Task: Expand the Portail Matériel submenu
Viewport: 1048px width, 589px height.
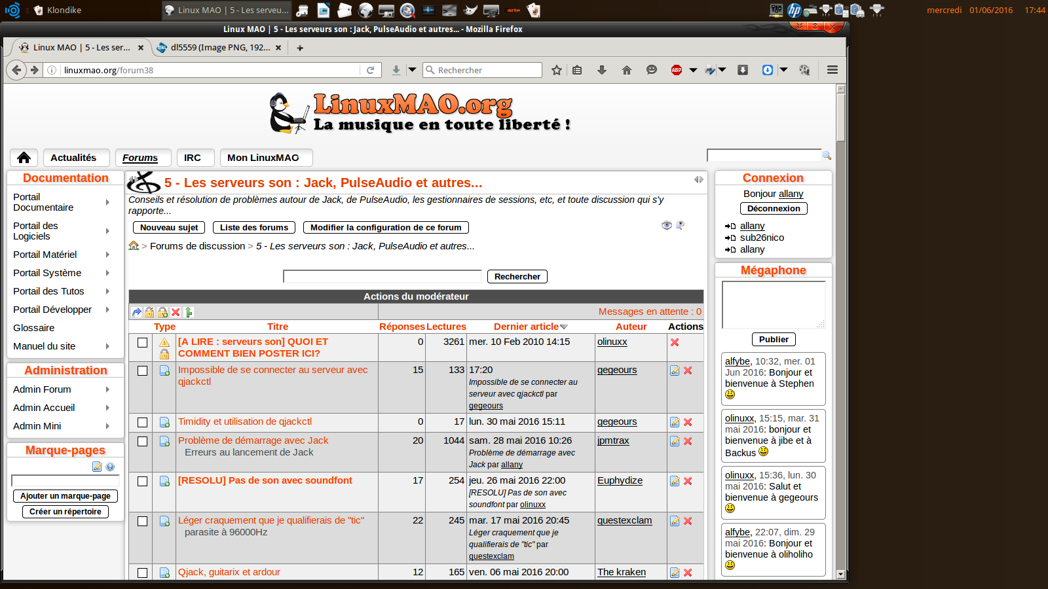Action: point(107,255)
